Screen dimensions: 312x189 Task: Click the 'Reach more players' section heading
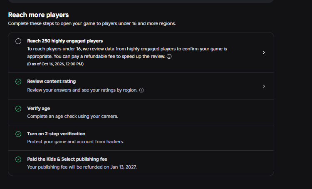point(38,15)
